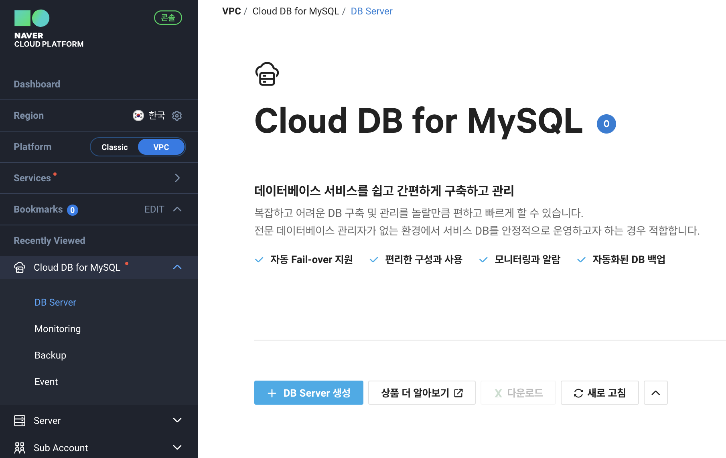Click Excel icon in 다운로드 button

click(498, 393)
